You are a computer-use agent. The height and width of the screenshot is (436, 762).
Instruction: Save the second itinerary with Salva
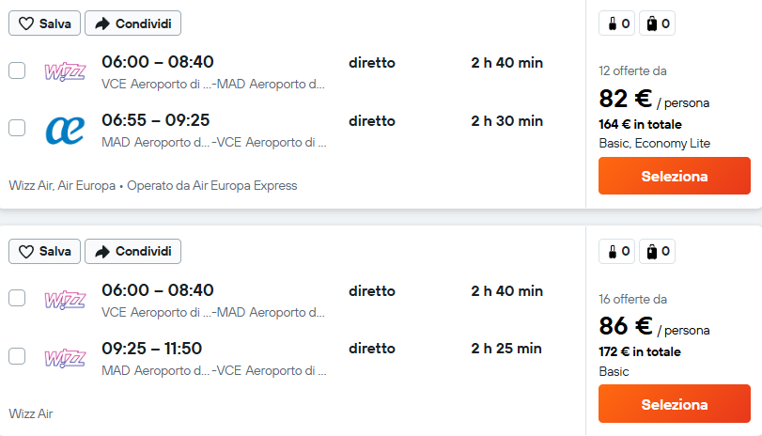pyautogui.click(x=45, y=251)
